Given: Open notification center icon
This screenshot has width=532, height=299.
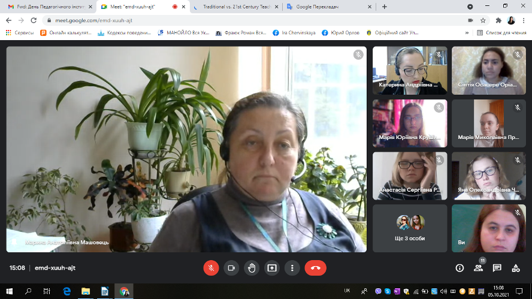Looking at the screenshot, I should (519, 291).
